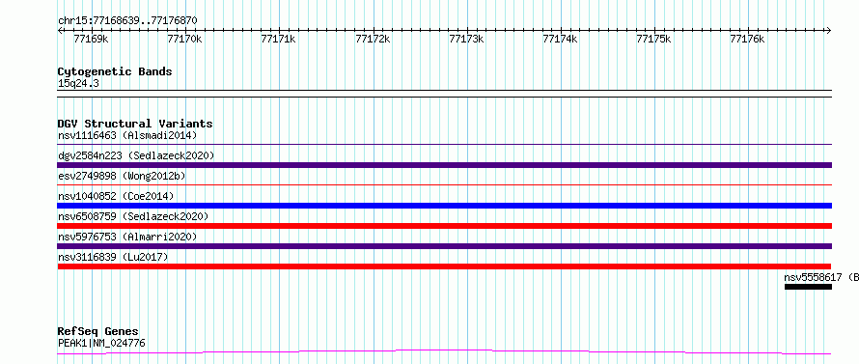The width and height of the screenshot is (859, 364).
Task: Click the 15q24.3 cytogenetic band bar
Action: 445,94
